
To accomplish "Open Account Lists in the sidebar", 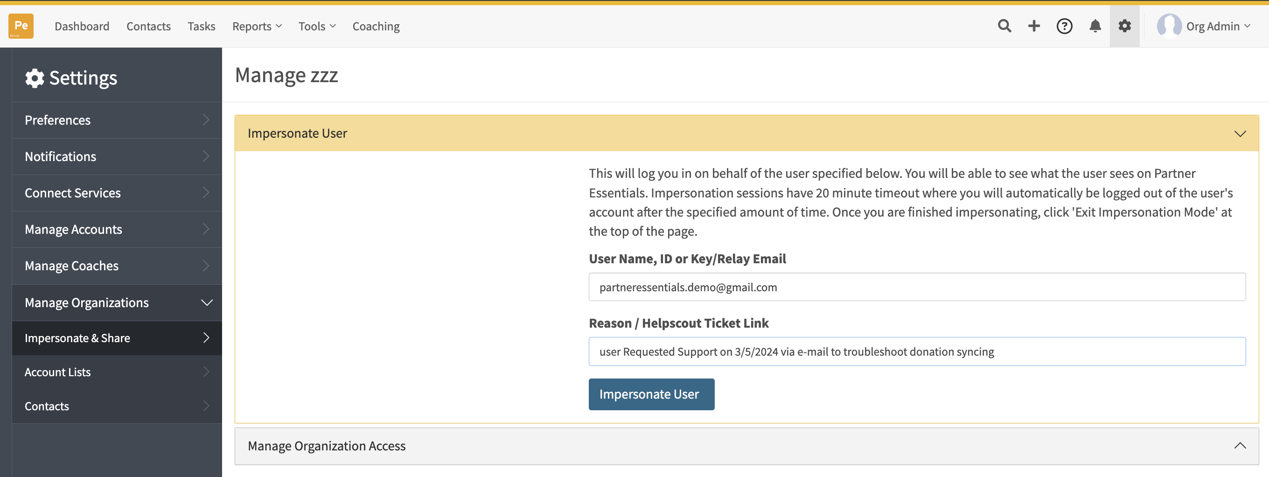I will point(117,372).
